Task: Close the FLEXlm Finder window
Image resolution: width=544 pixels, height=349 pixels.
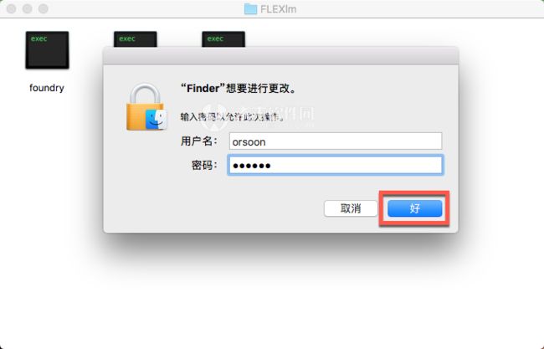Action: 12,8
